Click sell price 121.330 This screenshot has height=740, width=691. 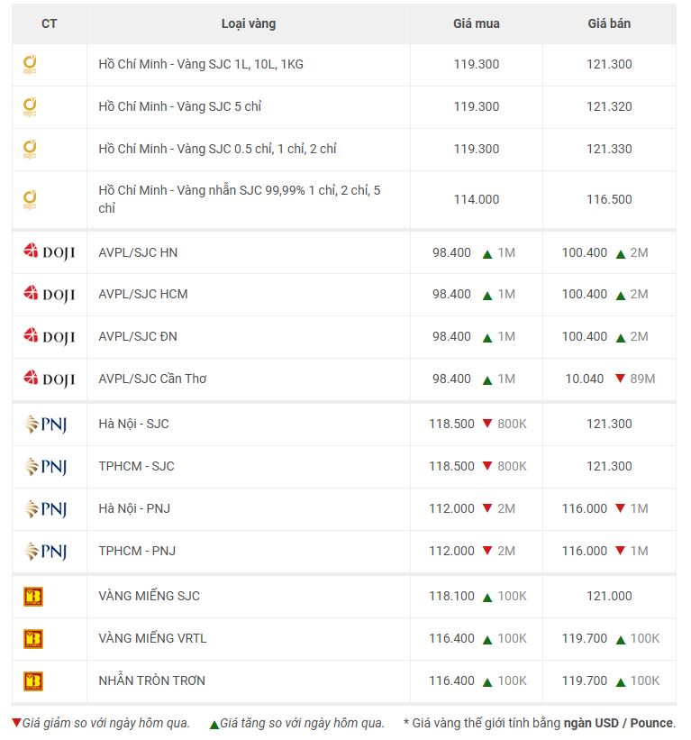[x=609, y=149]
